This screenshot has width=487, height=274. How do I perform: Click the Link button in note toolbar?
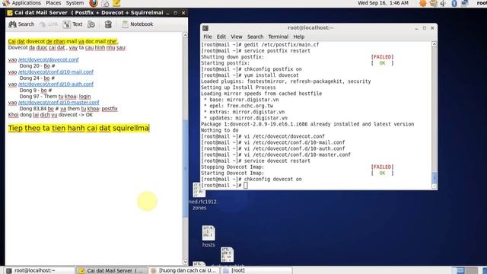point(49,24)
